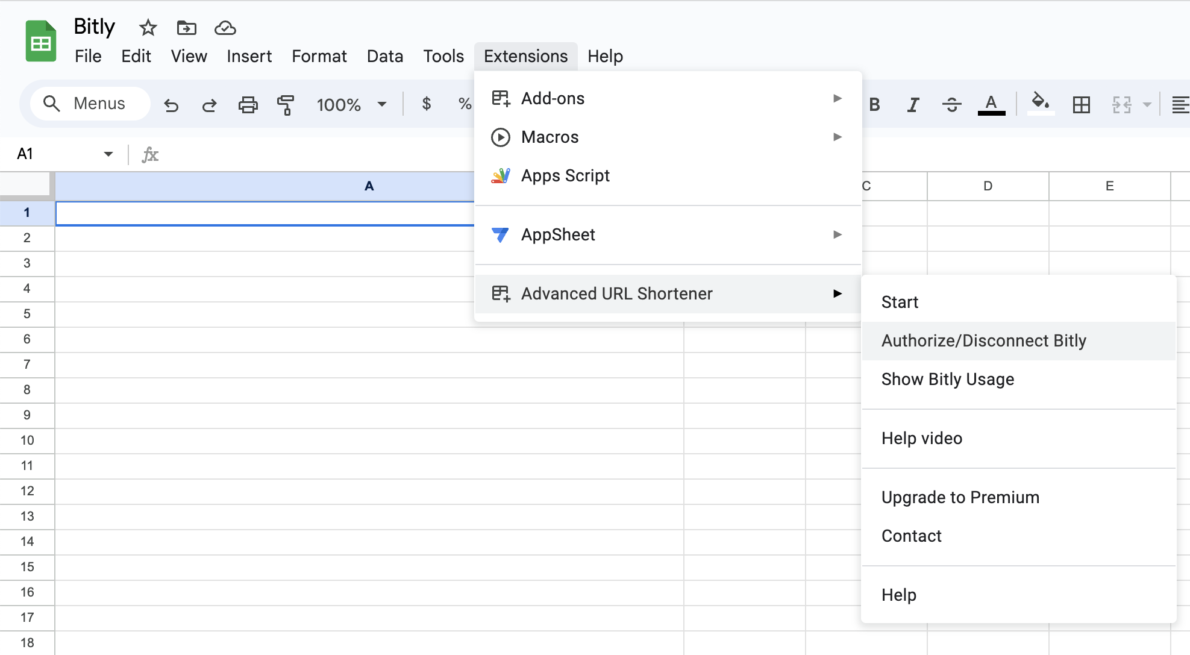Open the fill color picker
Image resolution: width=1190 pixels, height=655 pixels.
(1041, 104)
